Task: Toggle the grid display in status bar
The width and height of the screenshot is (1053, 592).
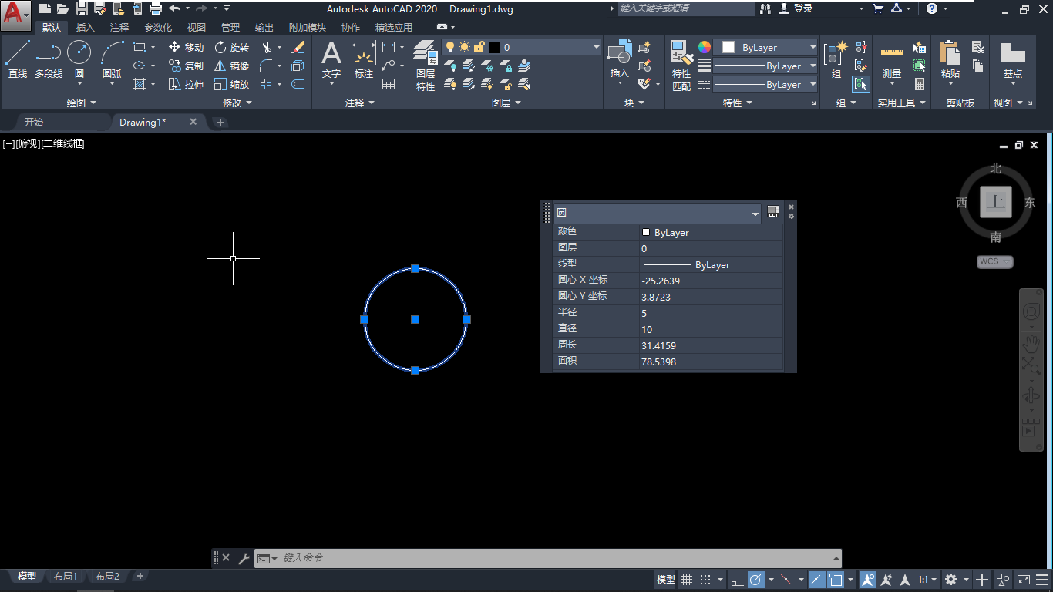Action: (686, 580)
